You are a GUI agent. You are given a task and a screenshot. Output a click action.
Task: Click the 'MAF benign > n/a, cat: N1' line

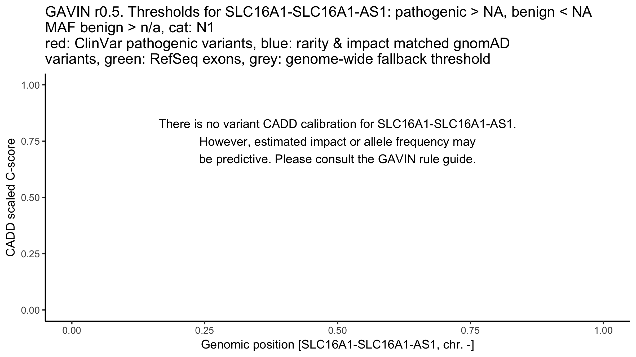tap(129, 28)
